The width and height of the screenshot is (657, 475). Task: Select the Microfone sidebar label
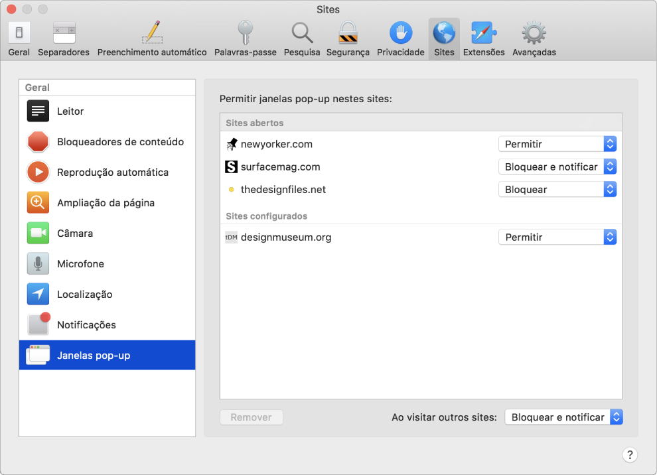tap(80, 264)
